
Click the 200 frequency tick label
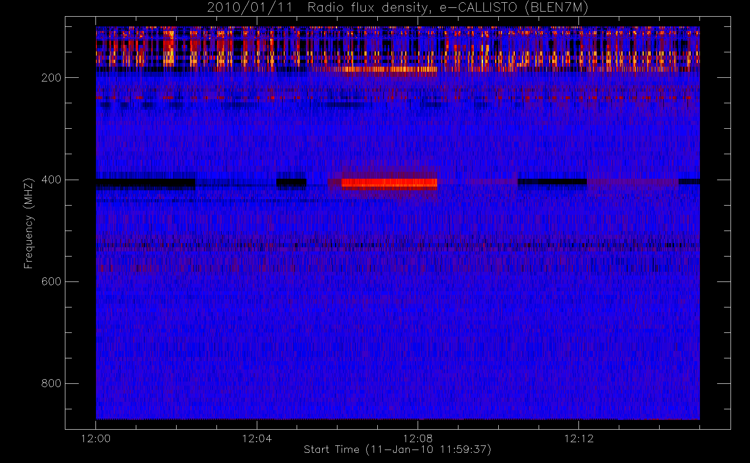click(x=51, y=78)
